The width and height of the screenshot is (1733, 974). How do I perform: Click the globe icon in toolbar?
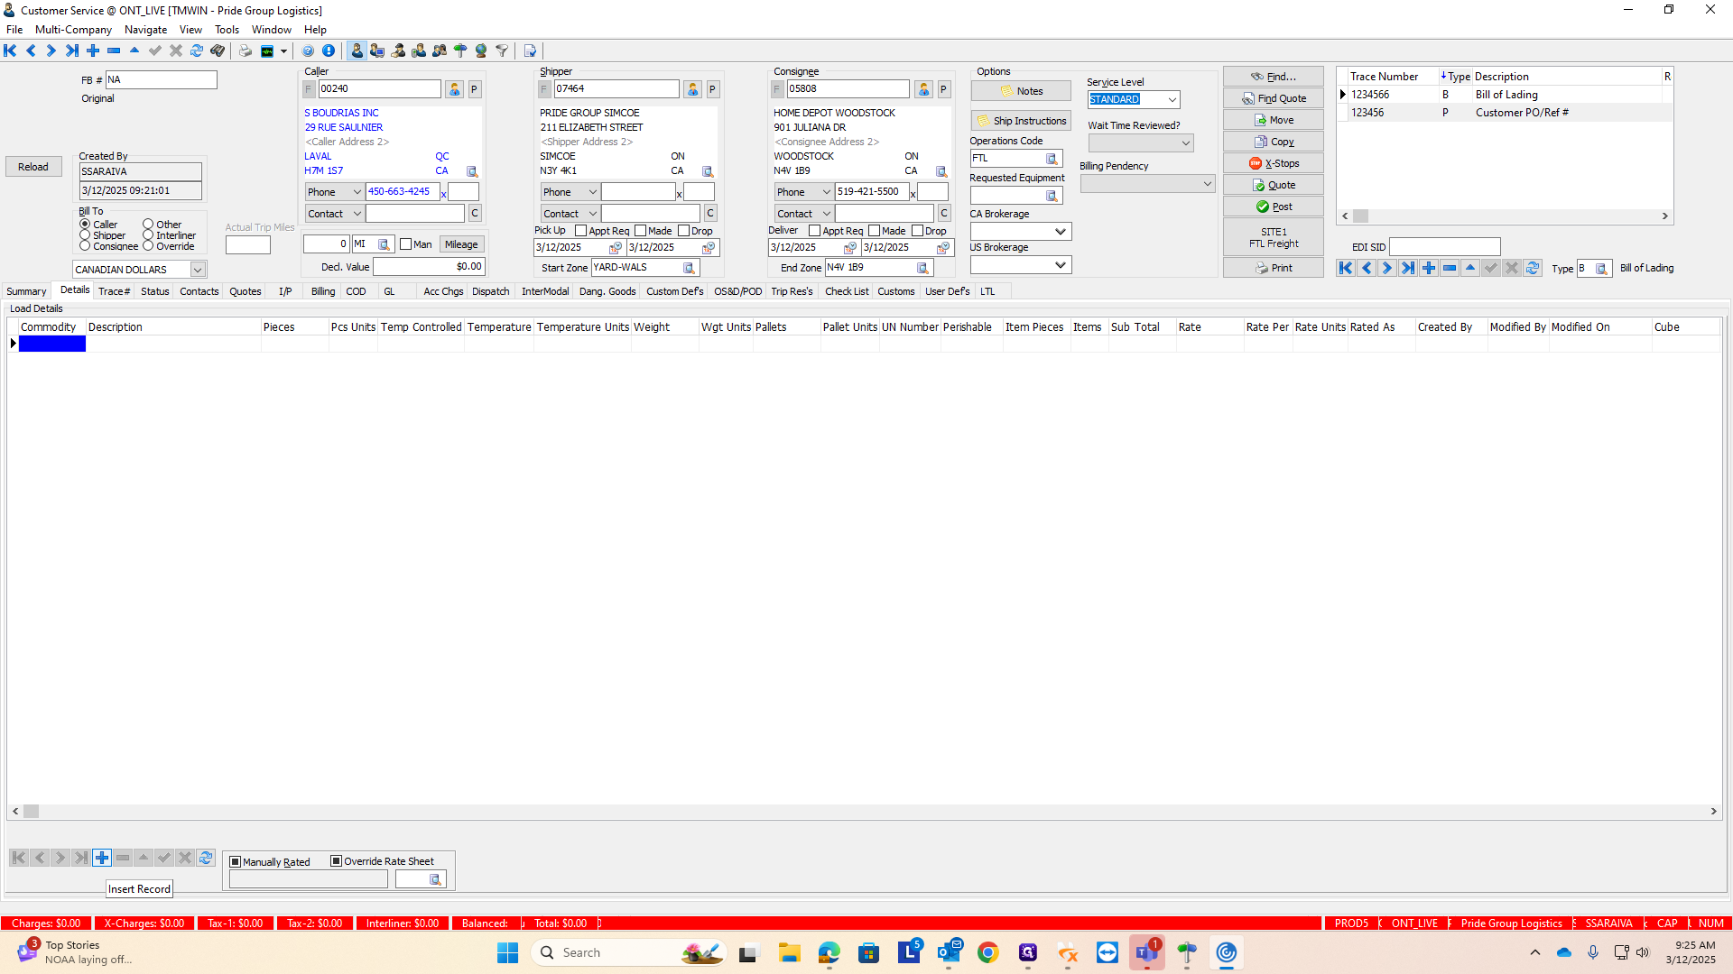(481, 51)
